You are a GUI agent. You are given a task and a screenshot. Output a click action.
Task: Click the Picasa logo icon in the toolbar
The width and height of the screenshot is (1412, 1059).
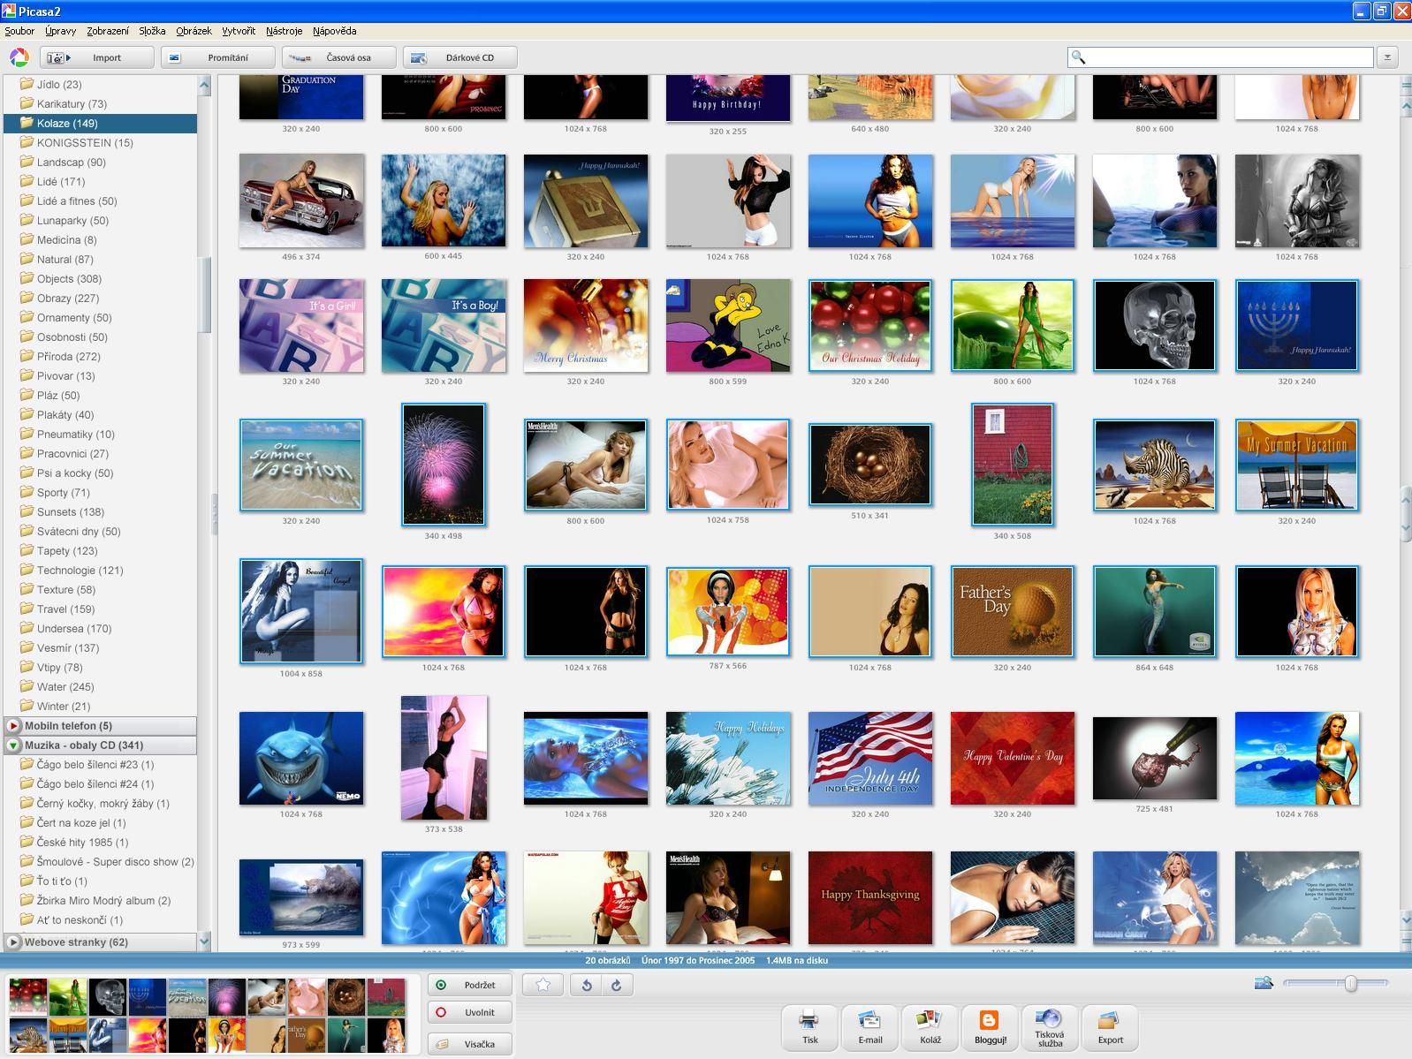tap(19, 57)
